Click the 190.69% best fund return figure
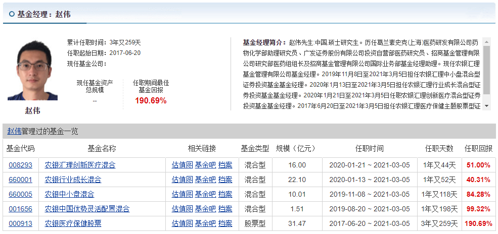Screen dimensions: 498x234 tap(151, 101)
